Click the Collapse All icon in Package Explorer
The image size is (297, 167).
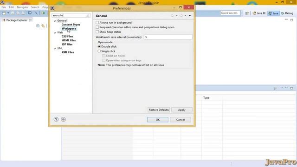click(38, 26)
